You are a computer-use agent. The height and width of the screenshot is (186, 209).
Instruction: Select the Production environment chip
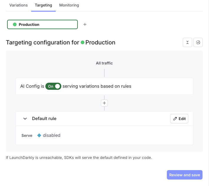pyautogui.click(x=42, y=24)
